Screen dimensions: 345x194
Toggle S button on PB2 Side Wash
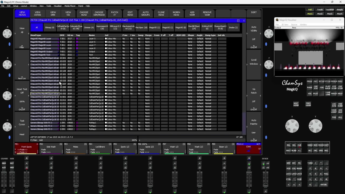(x=51, y=158)
